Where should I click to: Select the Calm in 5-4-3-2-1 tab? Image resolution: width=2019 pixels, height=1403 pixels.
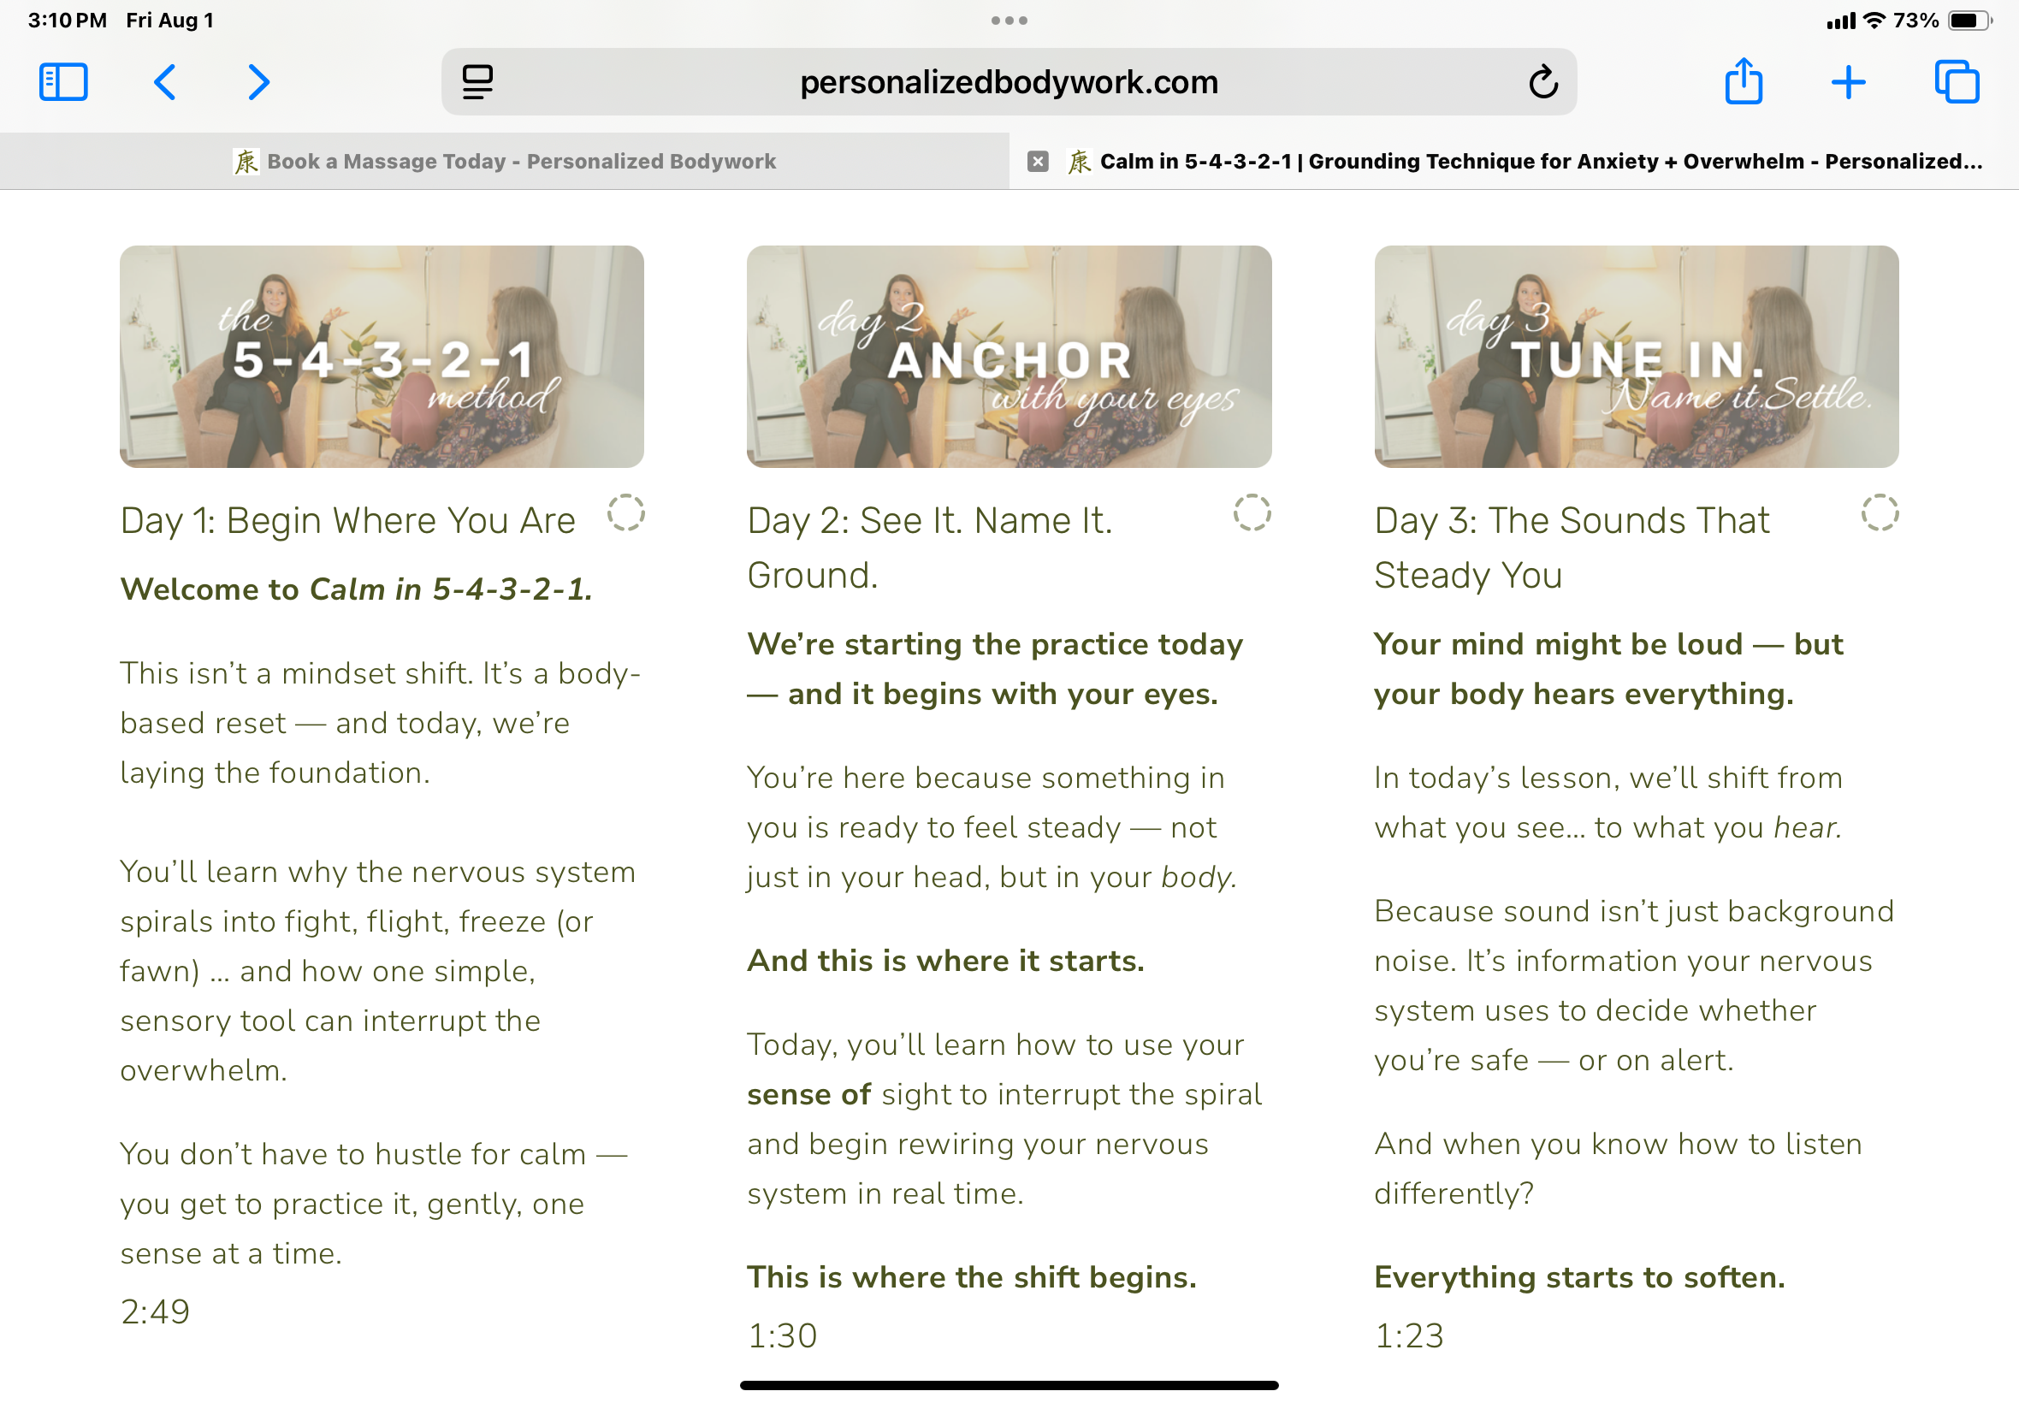pos(1495,161)
